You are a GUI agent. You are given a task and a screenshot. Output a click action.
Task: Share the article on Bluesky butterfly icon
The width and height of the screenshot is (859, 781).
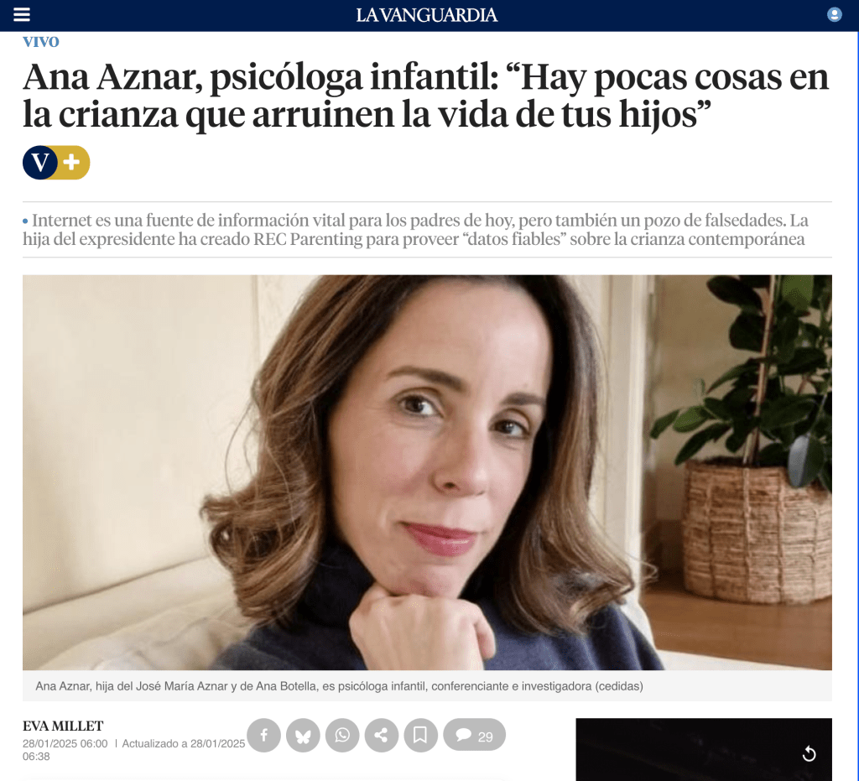point(303,735)
